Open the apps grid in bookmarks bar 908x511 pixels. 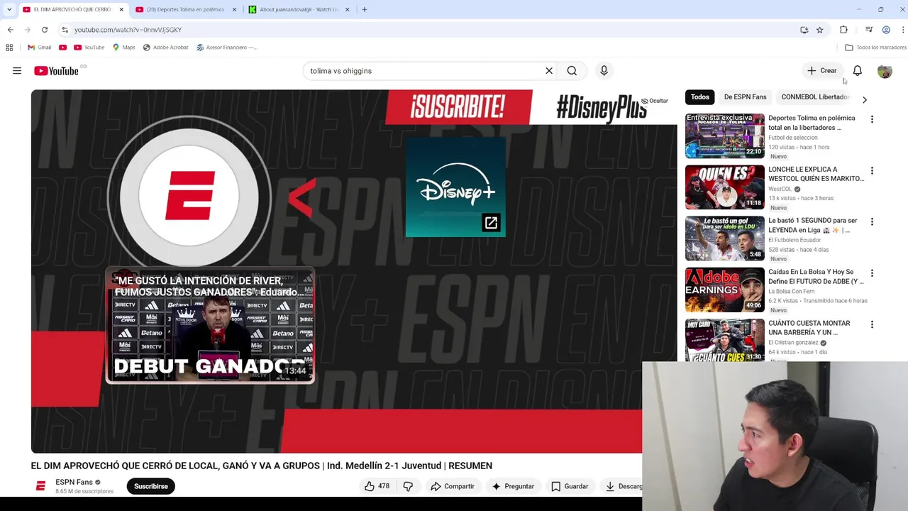[9, 48]
